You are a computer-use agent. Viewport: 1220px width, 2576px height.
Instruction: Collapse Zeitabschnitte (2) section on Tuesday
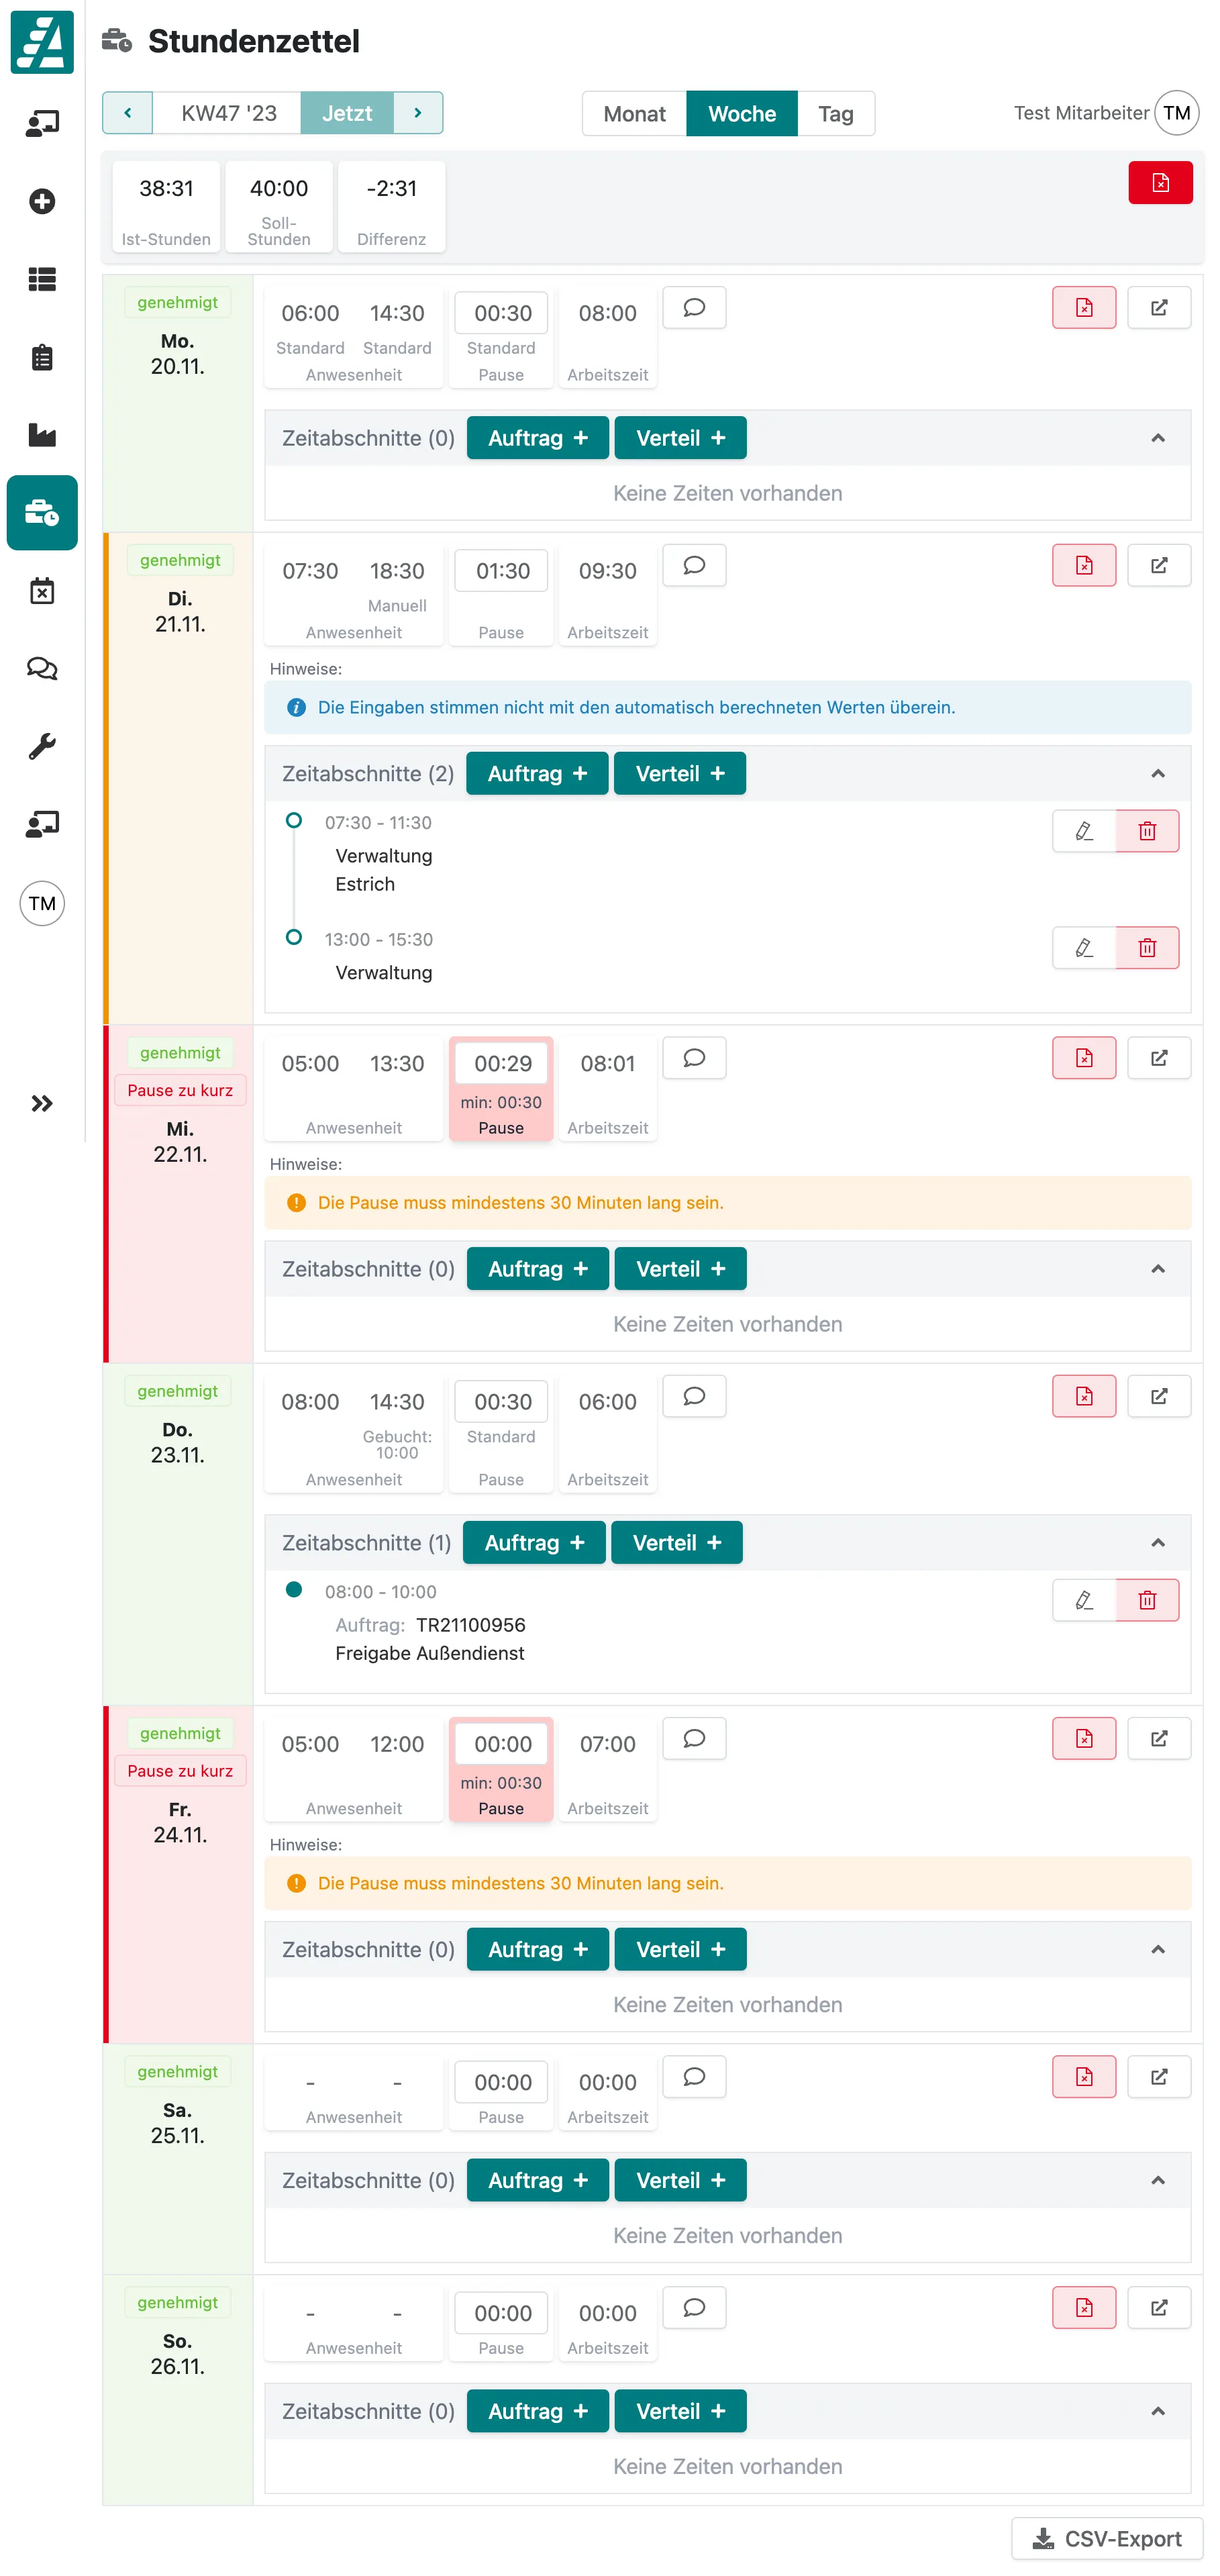click(1157, 774)
